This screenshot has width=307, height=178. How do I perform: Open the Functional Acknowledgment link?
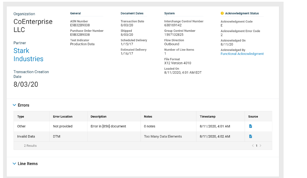(242, 54)
